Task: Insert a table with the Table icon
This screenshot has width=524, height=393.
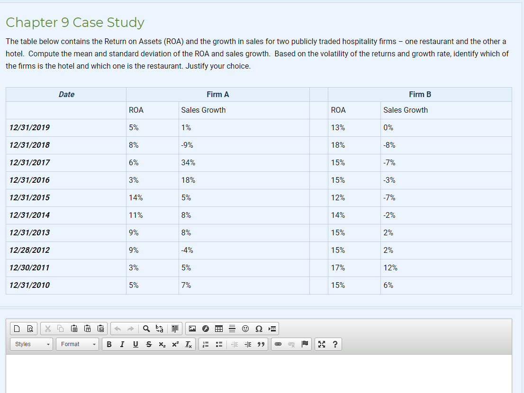Action: tap(219, 329)
